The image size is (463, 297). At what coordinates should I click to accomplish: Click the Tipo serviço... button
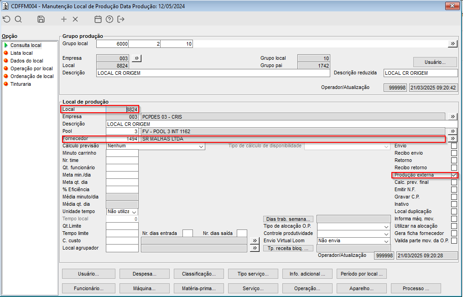[x=253, y=274]
